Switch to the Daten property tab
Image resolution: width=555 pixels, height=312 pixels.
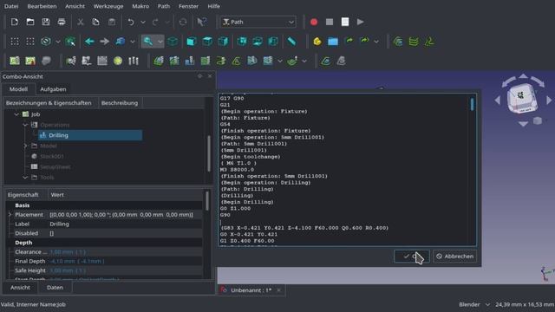coord(55,288)
